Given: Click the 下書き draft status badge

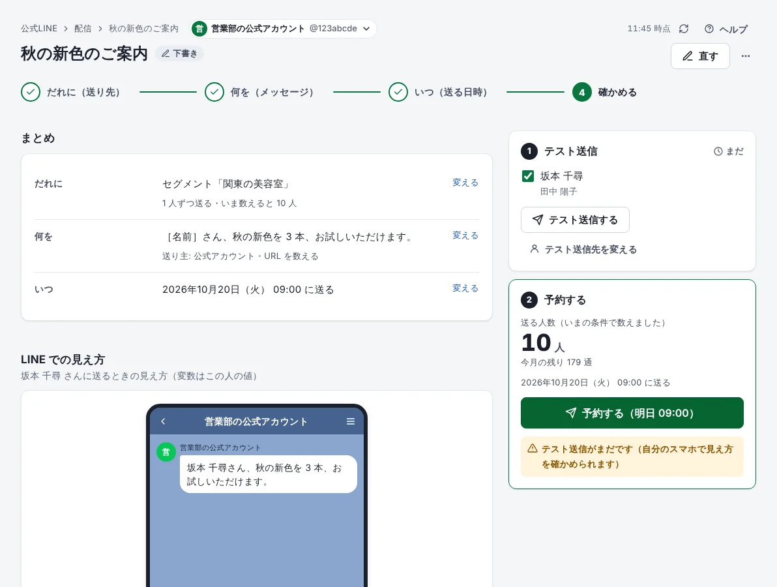Looking at the screenshot, I should click(179, 53).
